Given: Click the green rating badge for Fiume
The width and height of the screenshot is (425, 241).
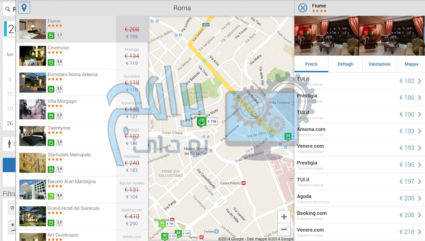Looking at the screenshot, I should (x=51, y=35).
